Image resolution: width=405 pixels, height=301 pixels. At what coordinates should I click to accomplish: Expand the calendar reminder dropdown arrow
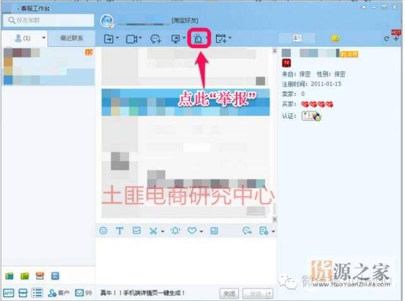(x=230, y=38)
